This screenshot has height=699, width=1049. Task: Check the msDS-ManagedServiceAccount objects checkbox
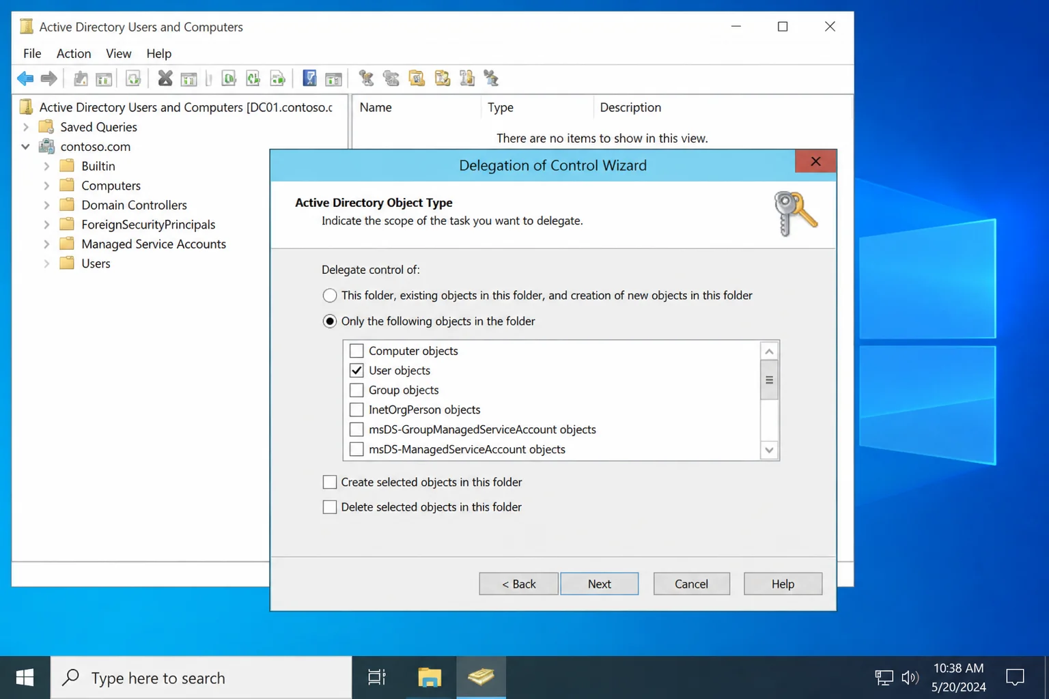pos(356,449)
